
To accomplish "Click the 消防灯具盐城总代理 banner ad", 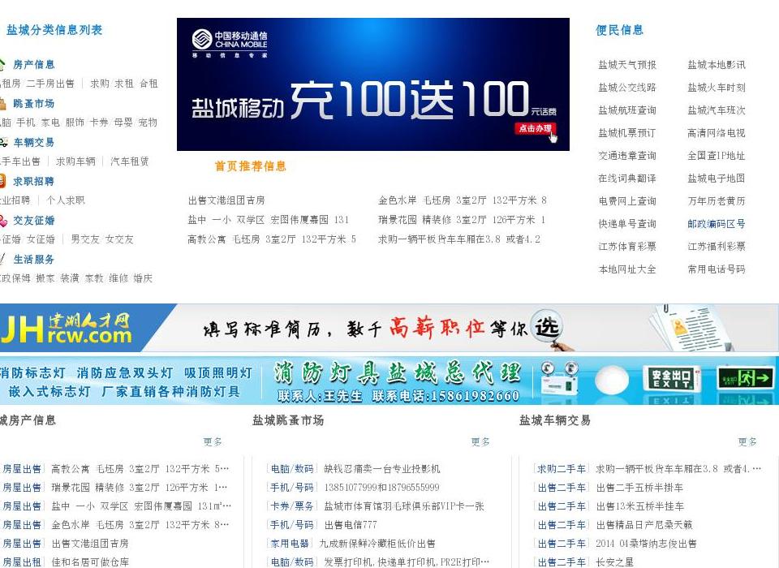I will click(389, 381).
